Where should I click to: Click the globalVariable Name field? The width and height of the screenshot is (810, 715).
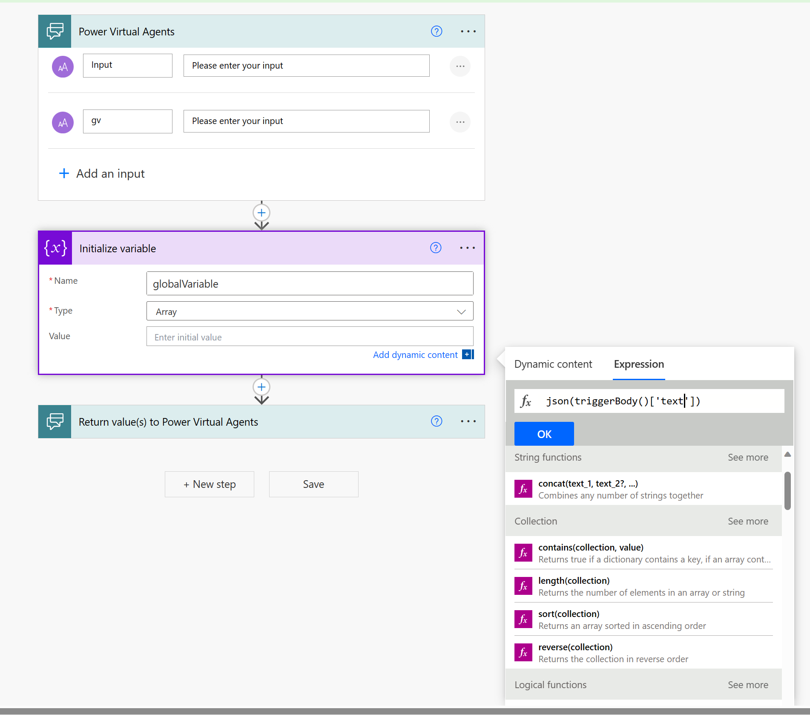[310, 283]
